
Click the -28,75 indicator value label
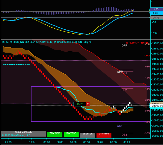tap(156, 18)
